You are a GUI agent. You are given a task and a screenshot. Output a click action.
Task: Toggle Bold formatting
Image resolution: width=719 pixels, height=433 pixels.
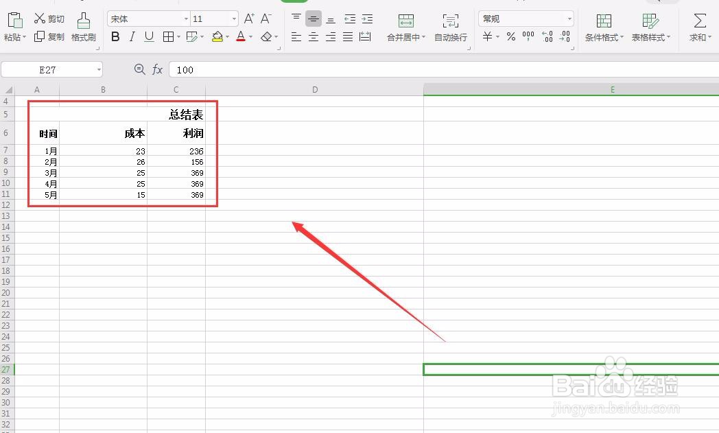tap(115, 37)
